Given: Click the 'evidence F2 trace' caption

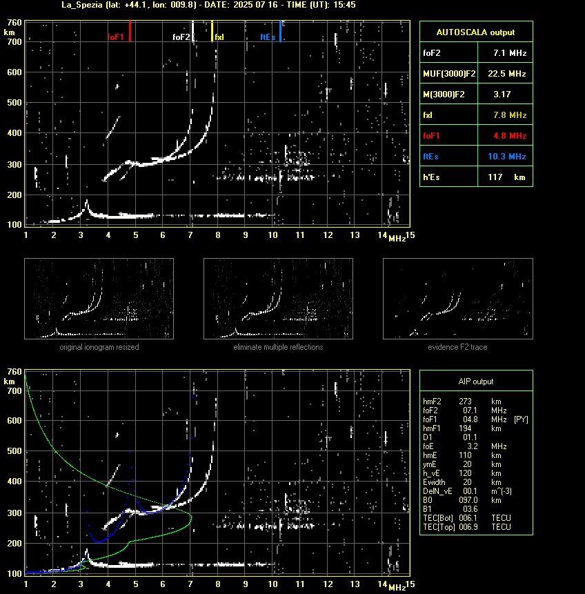Looking at the screenshot, I should point(457,347).
